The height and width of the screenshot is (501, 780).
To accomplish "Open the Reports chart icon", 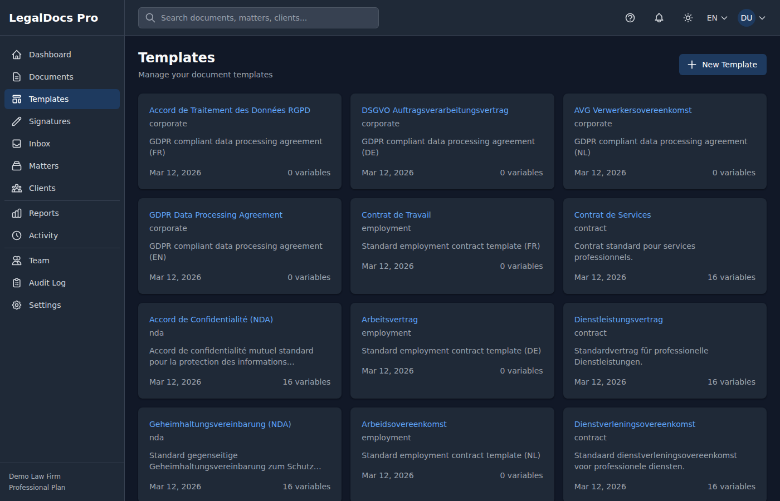I will click(17, 213).
